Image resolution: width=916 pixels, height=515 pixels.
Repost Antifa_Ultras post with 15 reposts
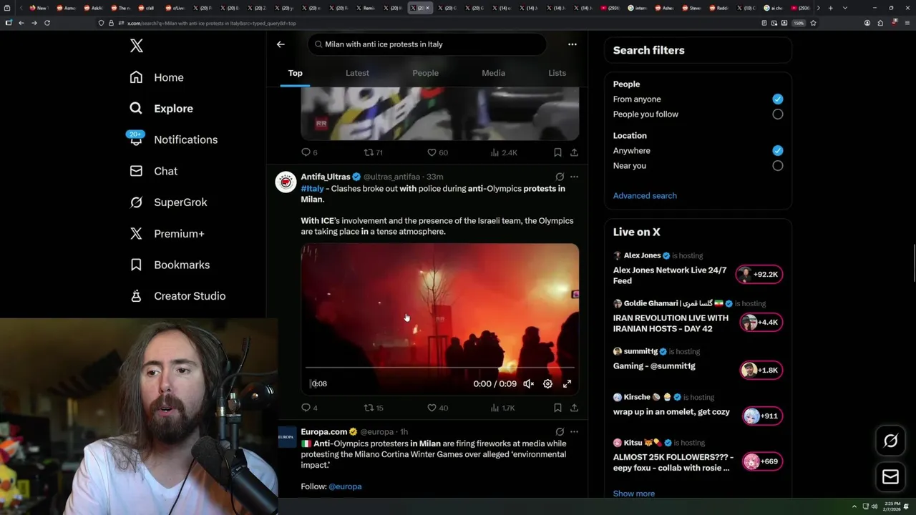coord(374,408)
